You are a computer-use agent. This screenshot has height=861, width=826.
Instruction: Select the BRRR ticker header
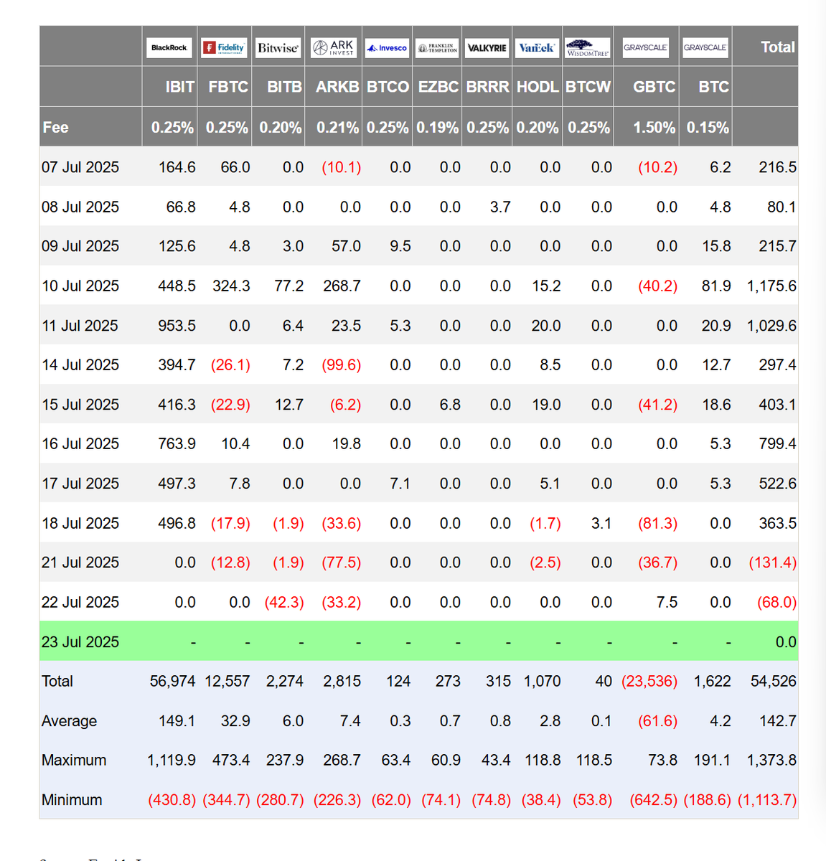coord(487,87)
